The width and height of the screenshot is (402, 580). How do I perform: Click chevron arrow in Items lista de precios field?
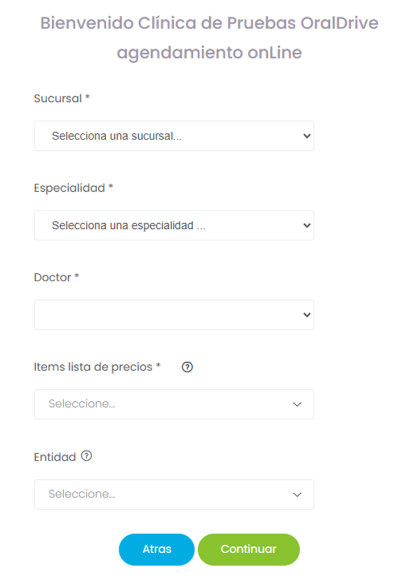point(297,404)
